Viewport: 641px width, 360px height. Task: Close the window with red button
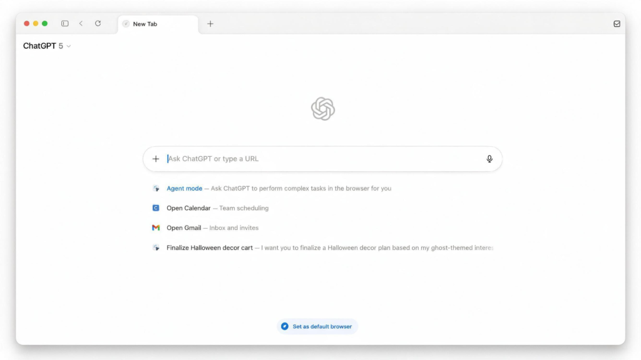tap(26, 24)
